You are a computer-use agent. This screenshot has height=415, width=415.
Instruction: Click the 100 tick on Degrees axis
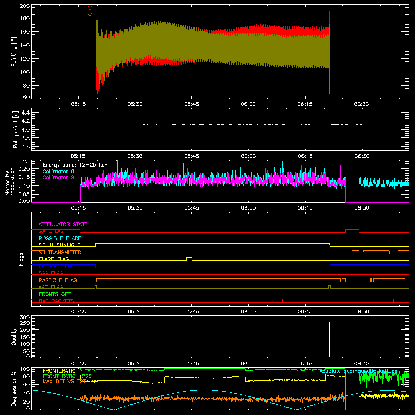[x=24, y=369]
